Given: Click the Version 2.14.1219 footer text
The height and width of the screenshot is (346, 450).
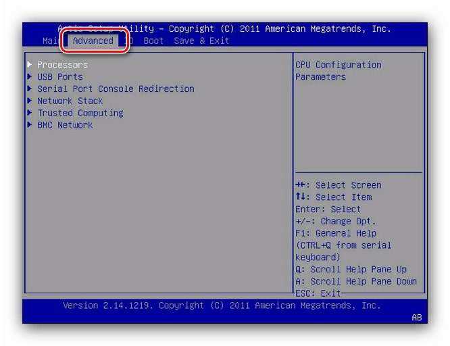Looking at the screenshot, I should 222,305.
